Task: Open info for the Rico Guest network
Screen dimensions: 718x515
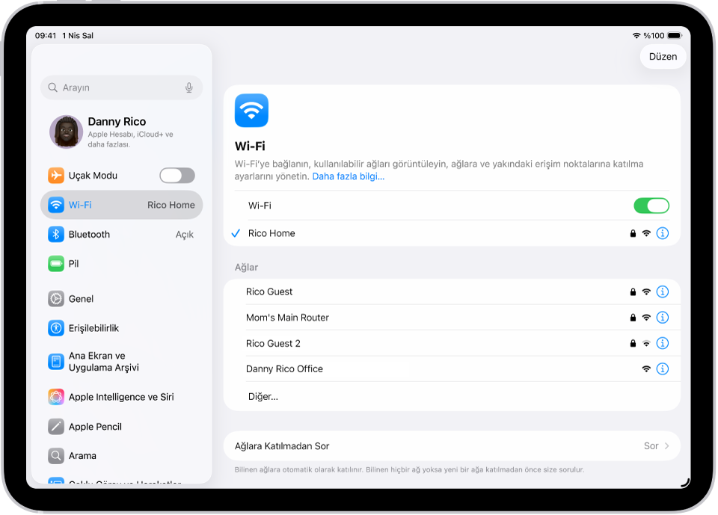Action: coord(663,292)
